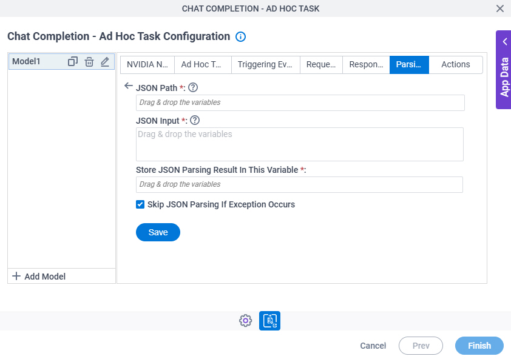
Task: Open the Respon... tab
Action: coord(366,64)
